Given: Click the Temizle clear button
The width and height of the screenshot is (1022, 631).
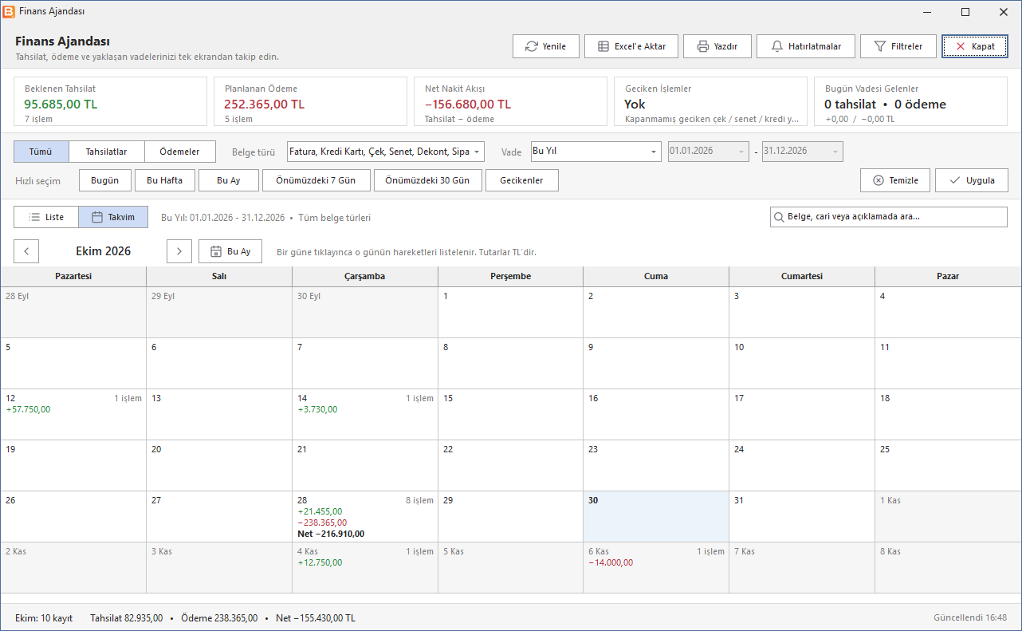Looking at the screenshot, I should pyautogui.click(x=895, y=180).
